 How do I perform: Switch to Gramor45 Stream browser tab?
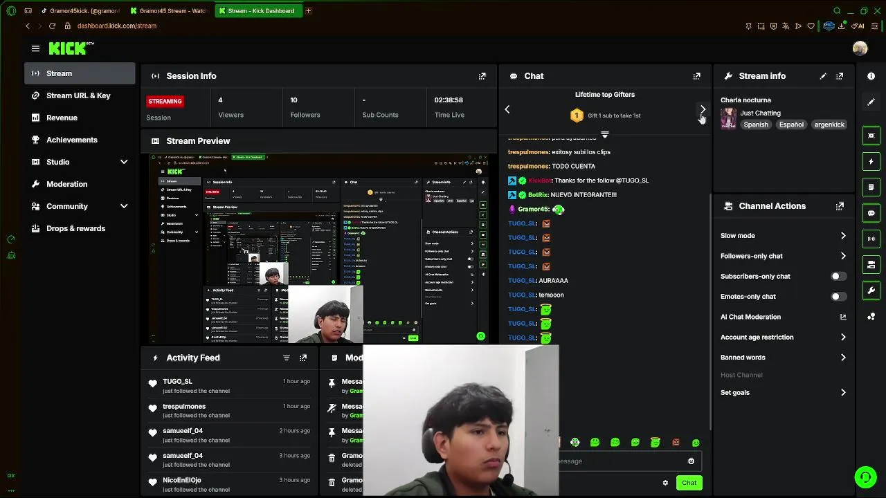(168, 11)
